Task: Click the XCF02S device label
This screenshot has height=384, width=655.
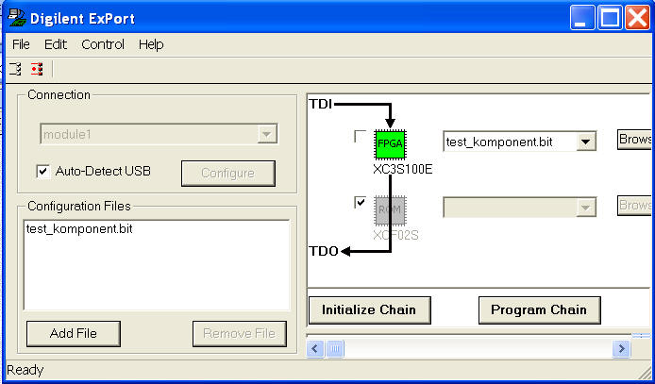Action: pyautogui.click(x=395, y=236)
